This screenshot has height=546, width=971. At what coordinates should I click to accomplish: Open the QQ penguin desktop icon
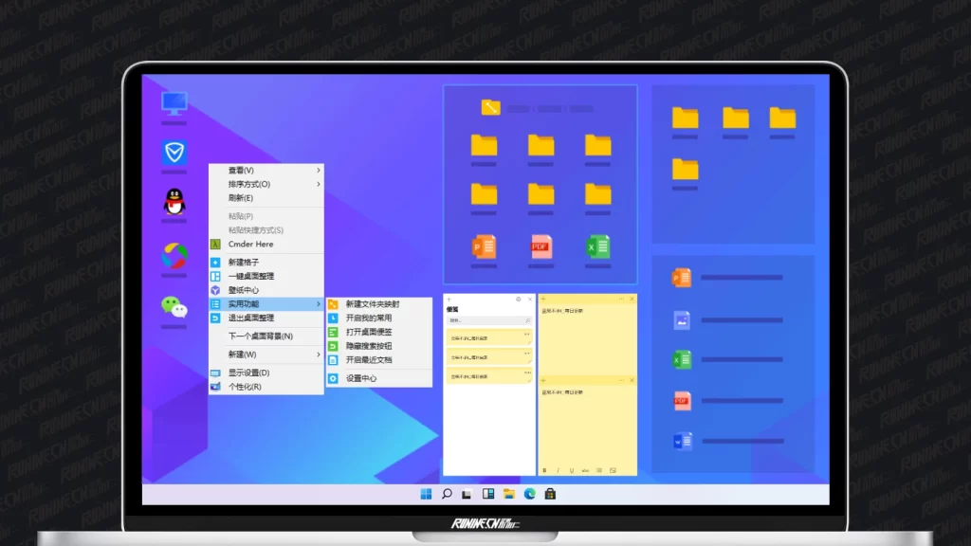point(174,201)
